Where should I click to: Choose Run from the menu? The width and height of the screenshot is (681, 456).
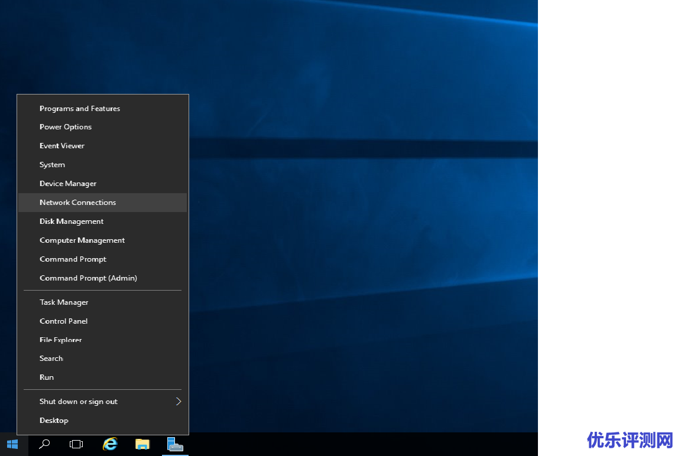pyautogui.click(x=47, y=377)
